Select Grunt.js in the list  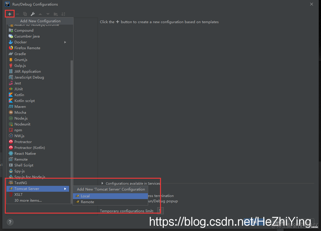[38, 60]
